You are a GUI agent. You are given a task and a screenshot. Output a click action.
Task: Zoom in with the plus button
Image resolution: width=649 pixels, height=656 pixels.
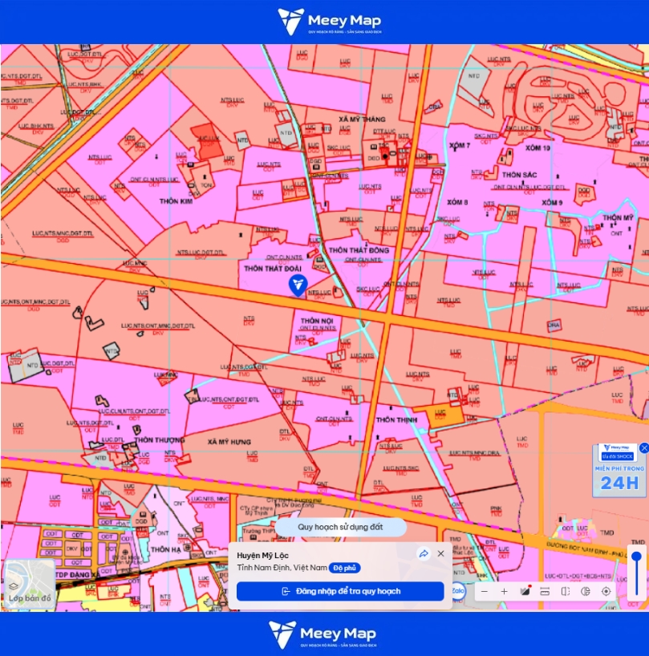[x=505, y=591]
